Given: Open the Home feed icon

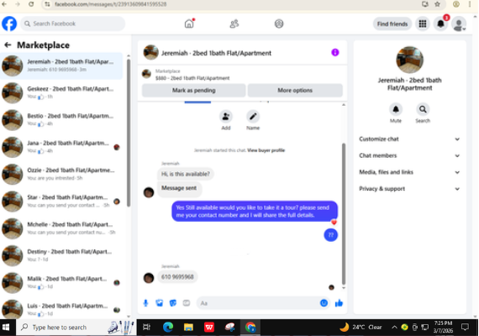Looking at the screenshot, I should (x=189, y=24).
